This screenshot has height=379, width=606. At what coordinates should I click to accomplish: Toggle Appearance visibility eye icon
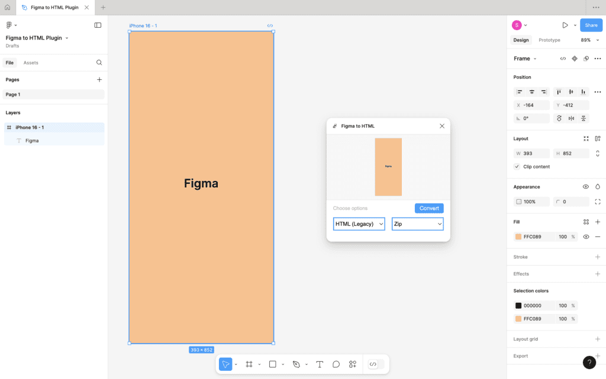click(585, 187)
